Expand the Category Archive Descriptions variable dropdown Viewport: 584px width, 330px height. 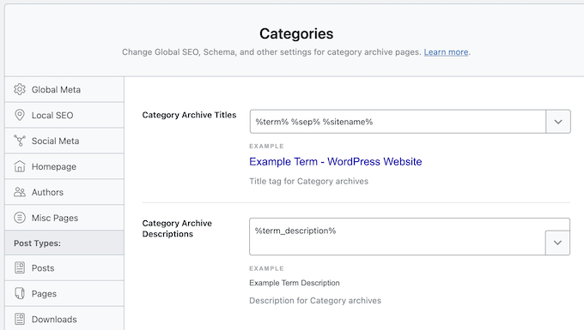tap(557, 243)
